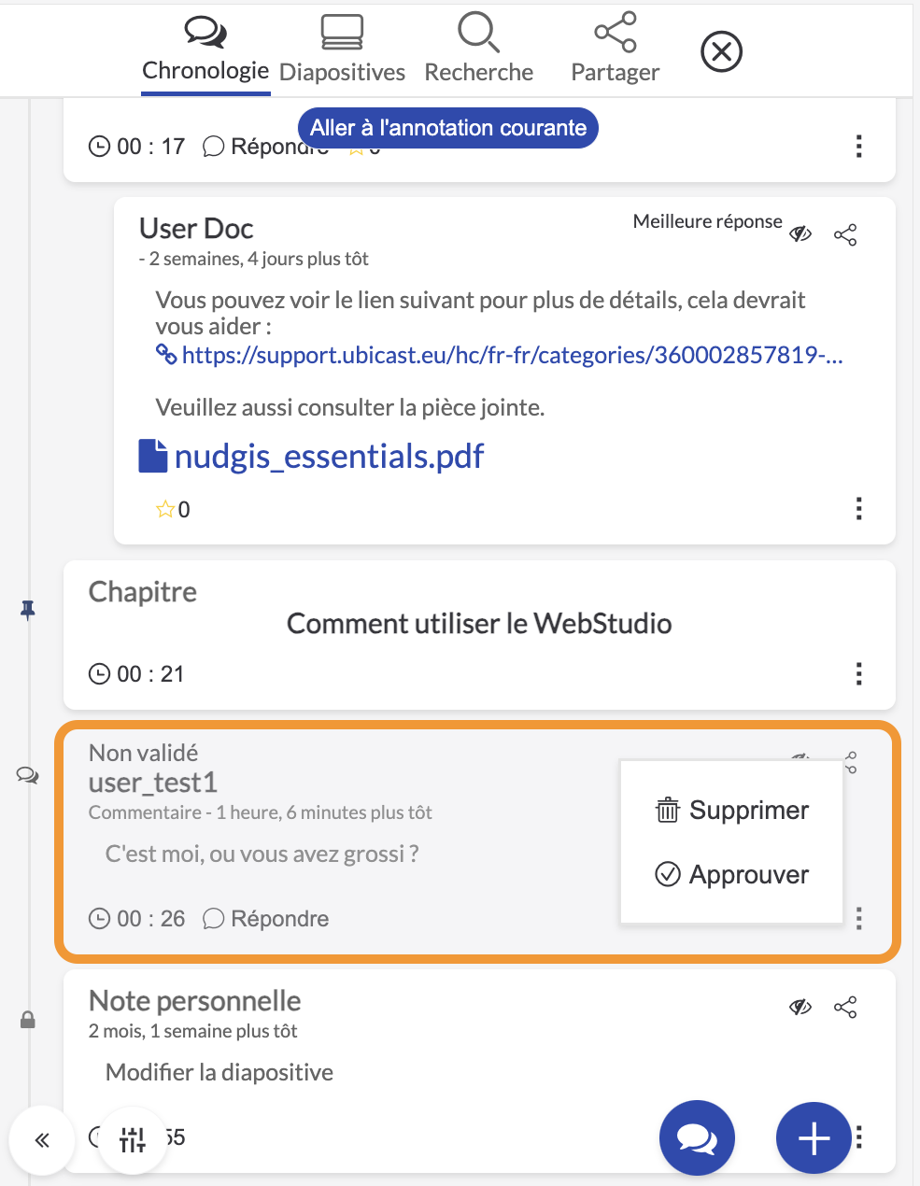Select Approuver in the context menu
The height and width of the screenshot is (1186, 920).
tap(732, 874)
